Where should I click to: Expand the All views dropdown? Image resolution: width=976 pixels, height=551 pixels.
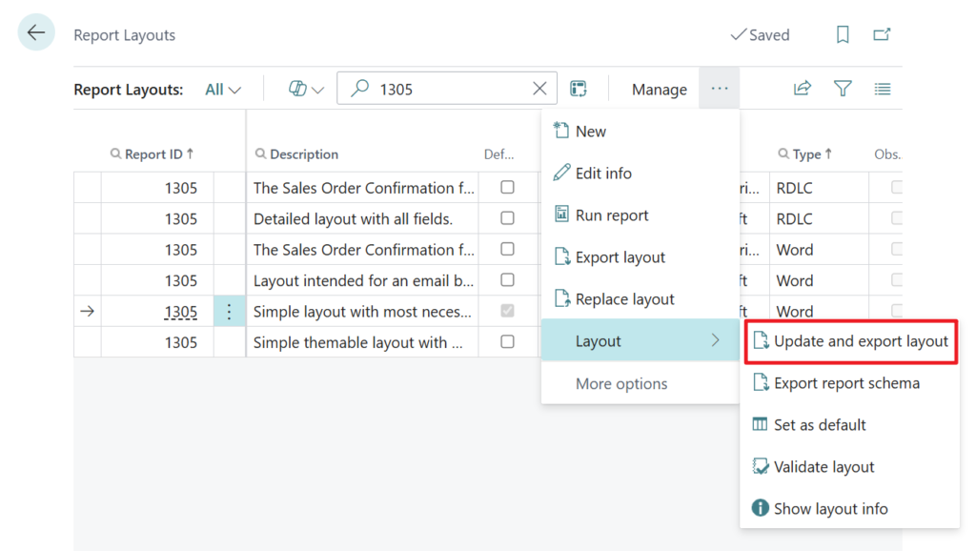(x=223, y=90)
